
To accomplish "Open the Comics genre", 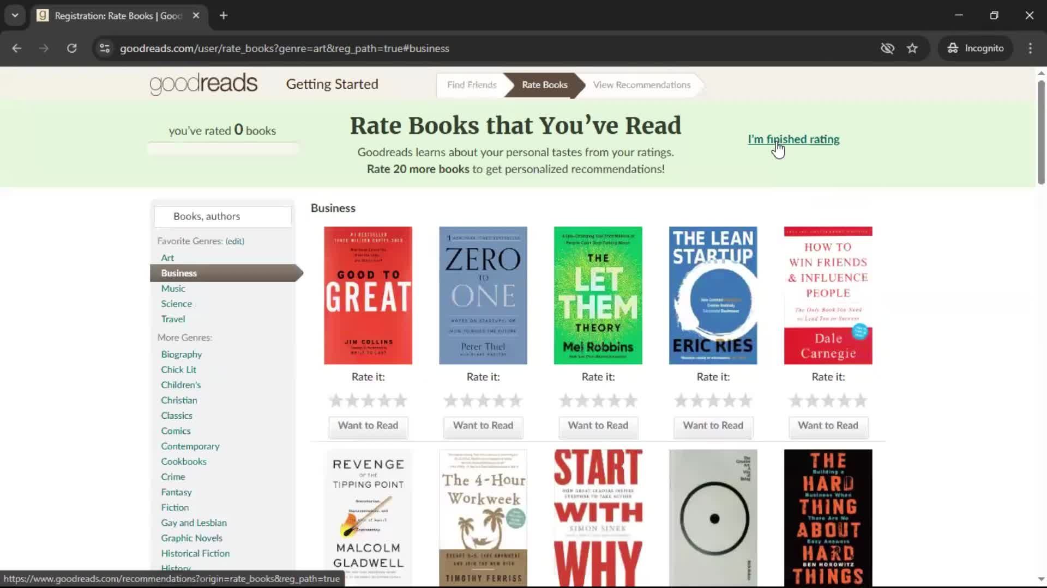I will coord(176,431).
